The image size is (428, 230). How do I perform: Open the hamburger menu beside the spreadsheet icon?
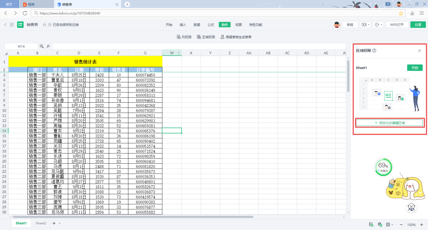pos(12,25)
